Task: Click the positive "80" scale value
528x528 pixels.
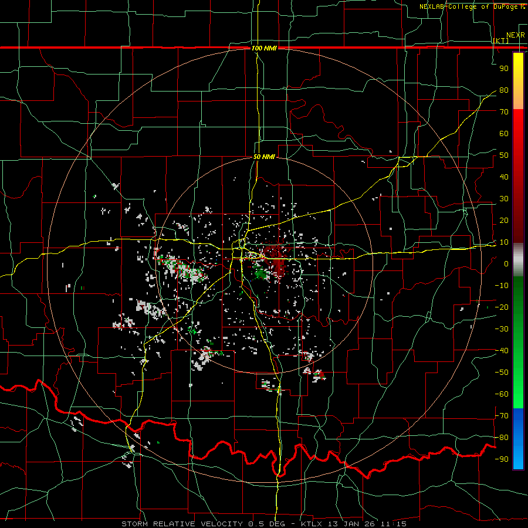Action: [x=504, y=90]
